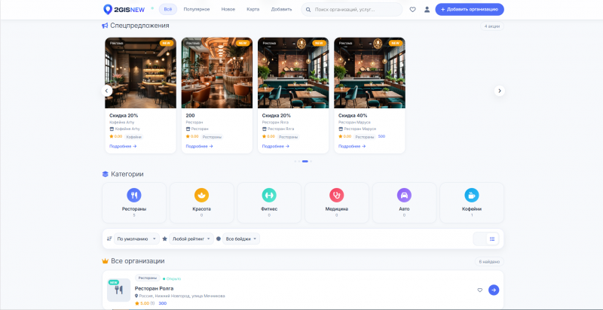Open the 200 offer restaurant photo
Viewport: 603px width, 310px height.
point(217,72)
